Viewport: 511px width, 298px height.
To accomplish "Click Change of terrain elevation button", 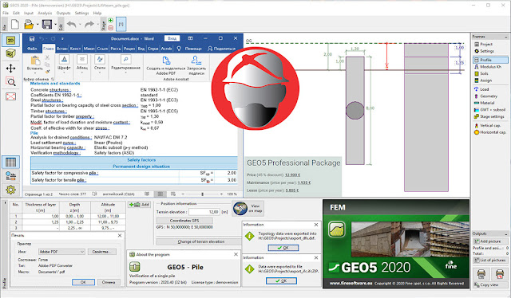I will coord(200,241).
